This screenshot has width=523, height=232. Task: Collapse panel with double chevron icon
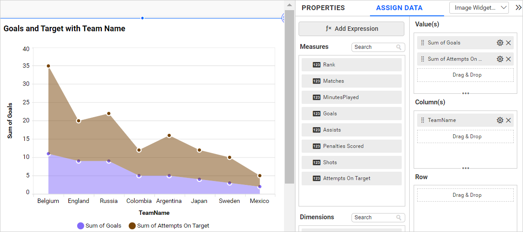[518, 7]
